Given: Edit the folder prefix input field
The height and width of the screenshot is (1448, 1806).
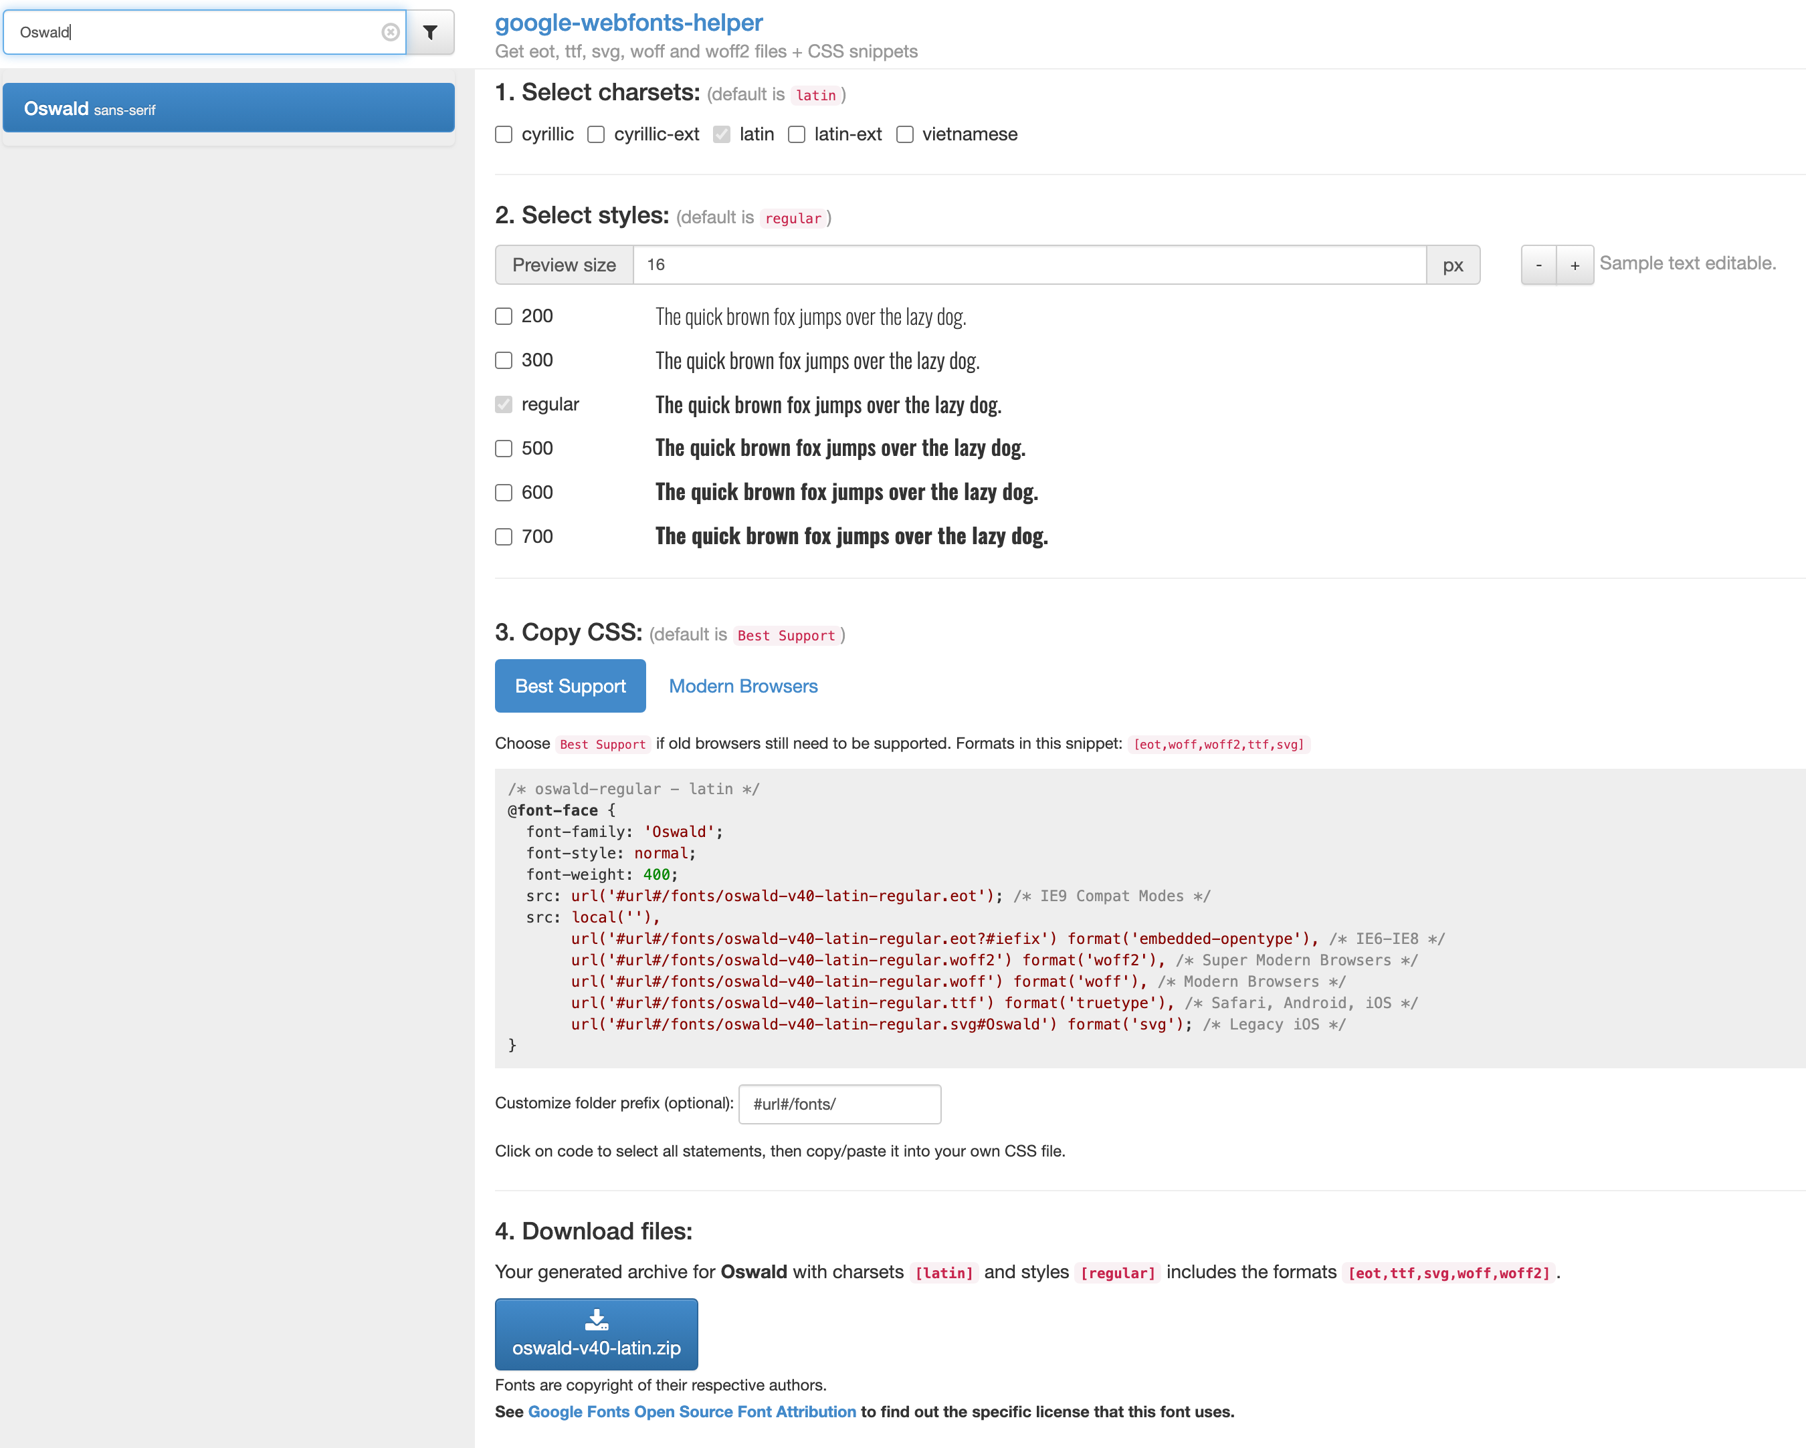Looking at the screenshot, I should 839,1104.
